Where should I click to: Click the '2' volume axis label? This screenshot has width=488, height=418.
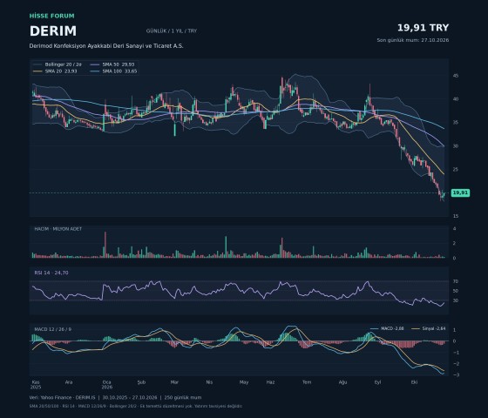coord(454,243)
